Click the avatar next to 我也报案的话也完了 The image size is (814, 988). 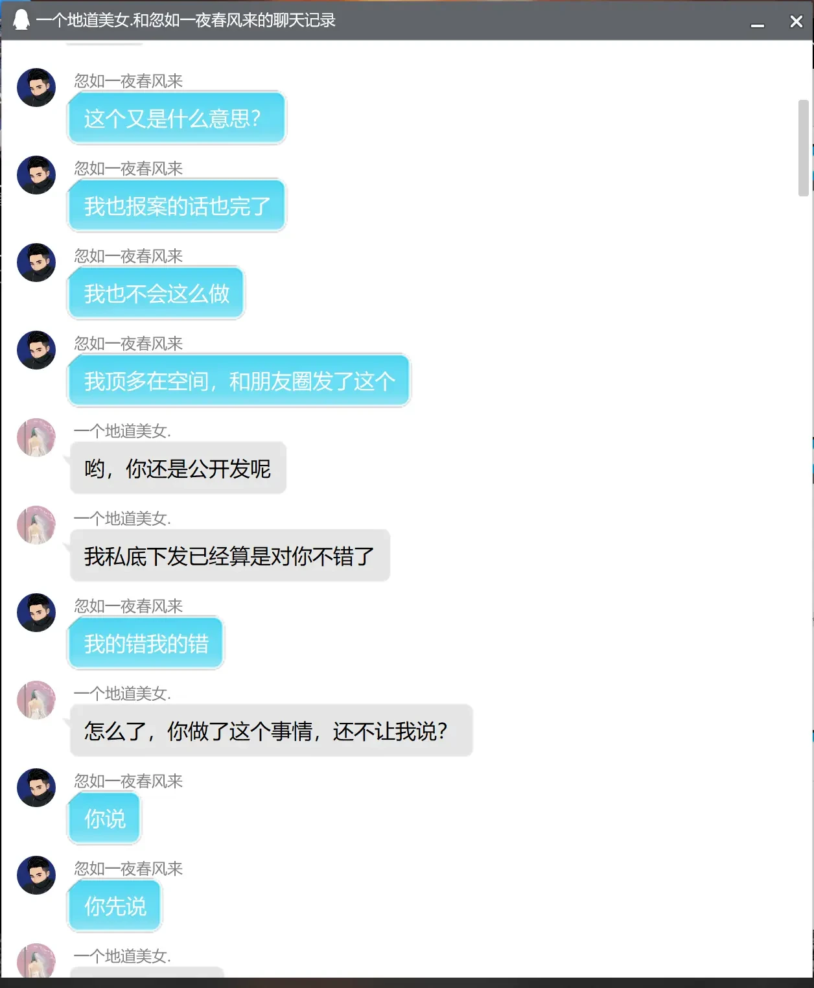point(36,175)
